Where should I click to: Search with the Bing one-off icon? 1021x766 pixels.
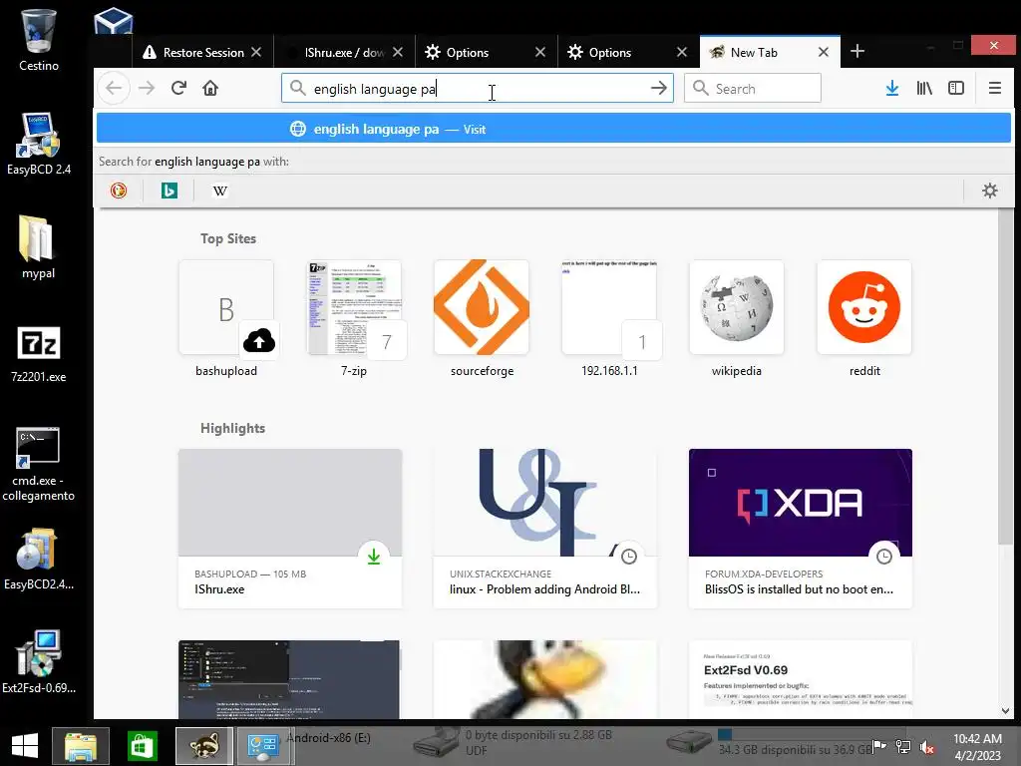click(x=170, y=191)
